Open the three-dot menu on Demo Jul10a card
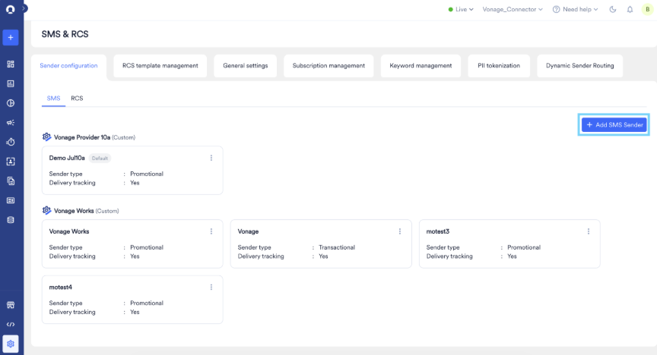 211,158
